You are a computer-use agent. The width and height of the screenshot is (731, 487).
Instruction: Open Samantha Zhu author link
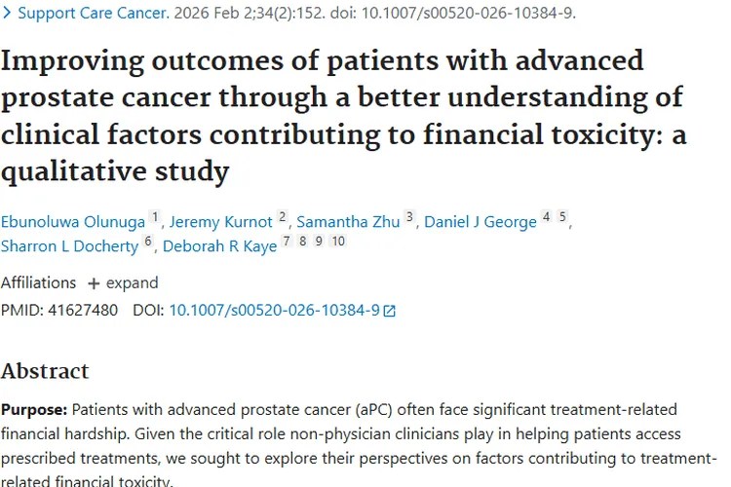pos(348,222)
